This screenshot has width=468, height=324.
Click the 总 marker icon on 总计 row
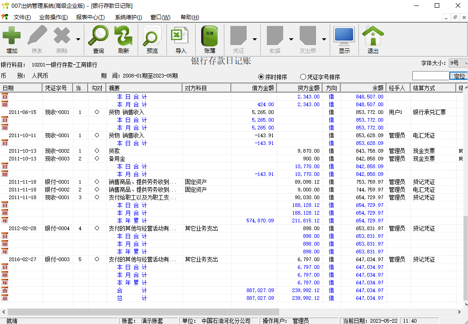click(5, 298)
